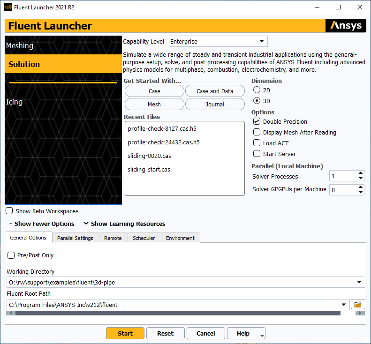Increase Solver Processes with up arrow
Screen dimensions: 371x344
360,174
